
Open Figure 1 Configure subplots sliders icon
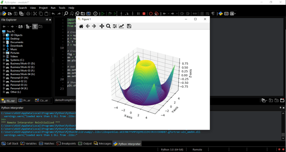tap(115, 26)
